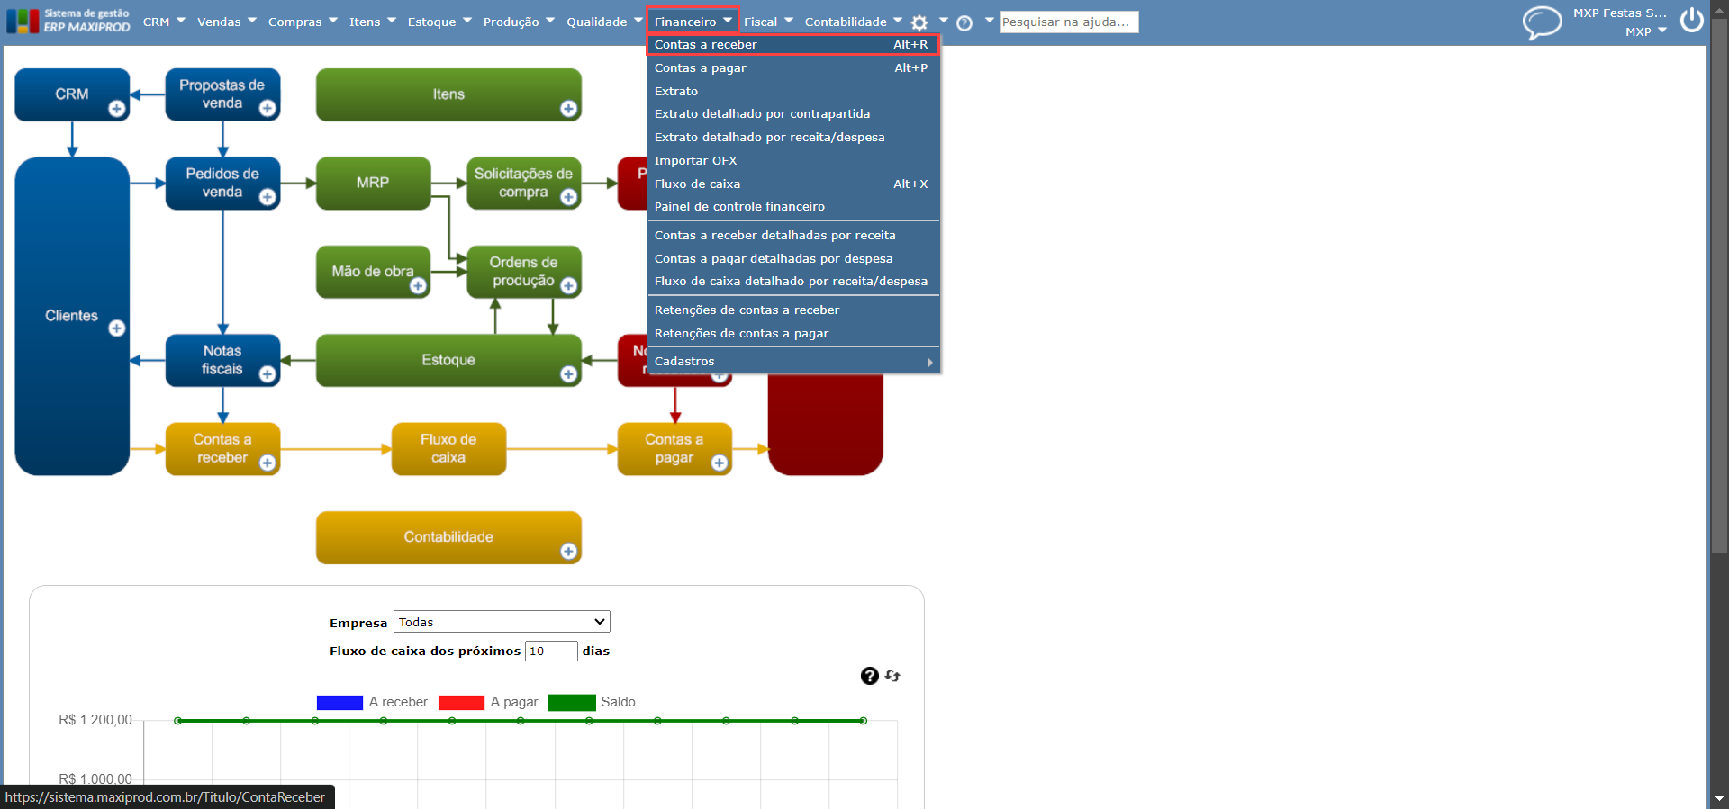
Task: Click the plus icon on Pedidos de venda
Action: [x=267, y=197]
